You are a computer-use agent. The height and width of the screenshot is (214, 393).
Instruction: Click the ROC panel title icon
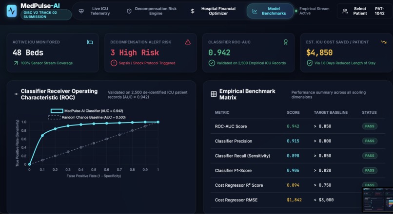coord(16,94)
